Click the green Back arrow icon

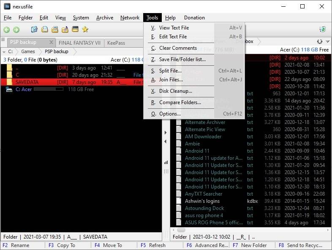7,30
